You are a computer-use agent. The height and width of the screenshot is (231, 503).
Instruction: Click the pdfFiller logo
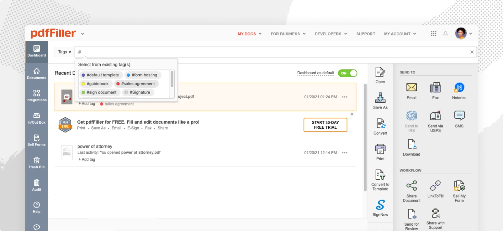pyautogui.click(x=53, y=33)
